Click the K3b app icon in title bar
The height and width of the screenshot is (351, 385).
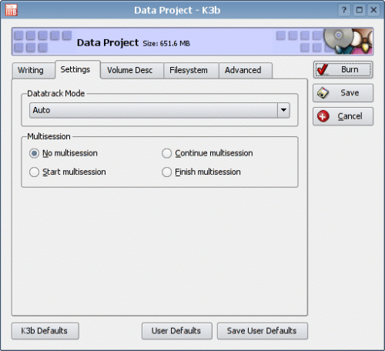click(x=12, y=10)
